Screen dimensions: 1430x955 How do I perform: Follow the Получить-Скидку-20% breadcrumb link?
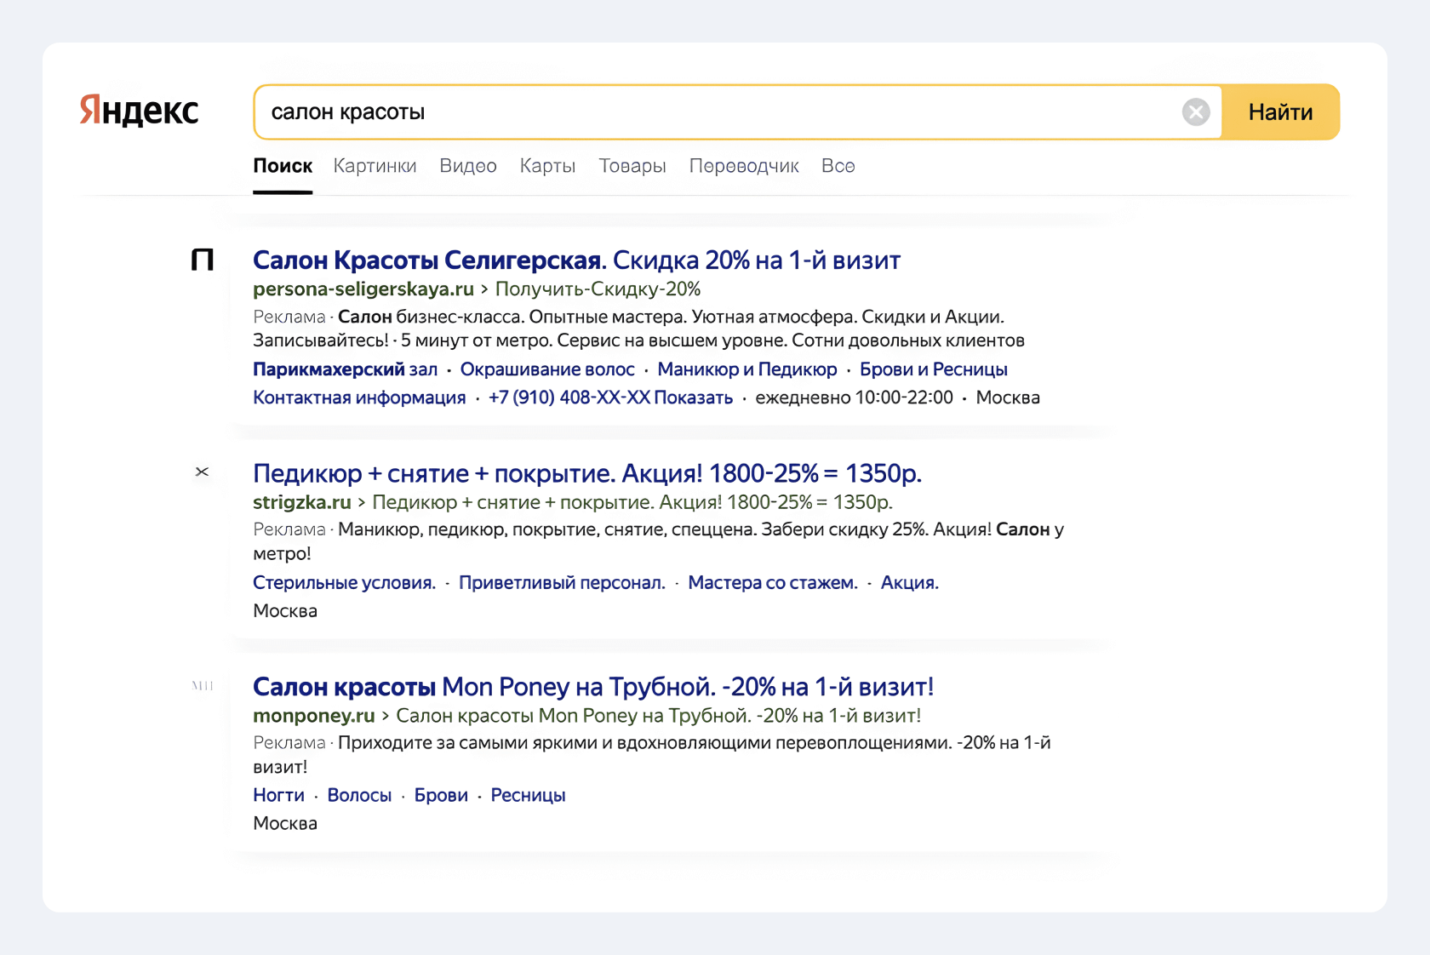[x=598, y=289]
